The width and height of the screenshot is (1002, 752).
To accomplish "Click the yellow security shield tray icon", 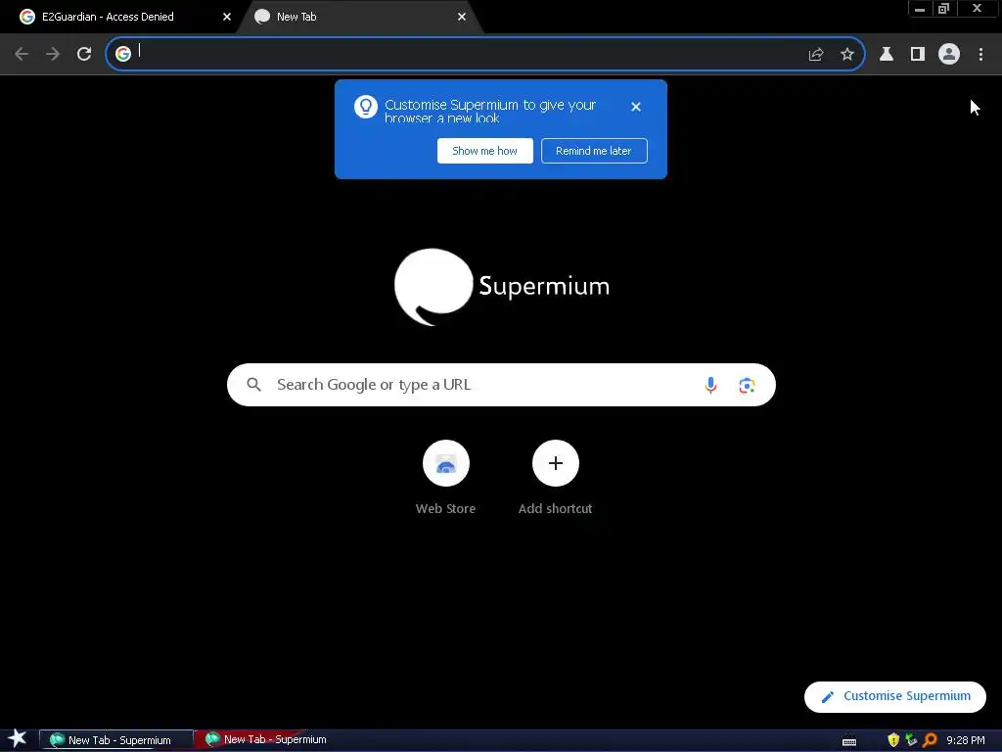I will click(893, 740).
